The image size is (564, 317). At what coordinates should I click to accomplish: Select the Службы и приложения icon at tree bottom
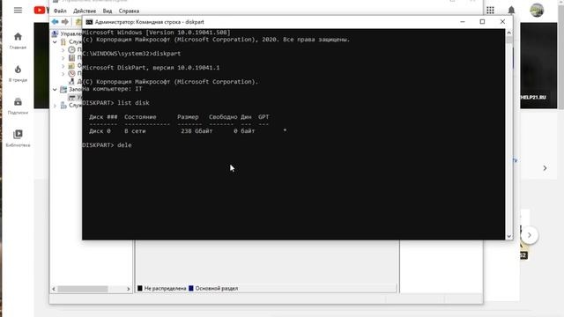[x=63, y=106]
